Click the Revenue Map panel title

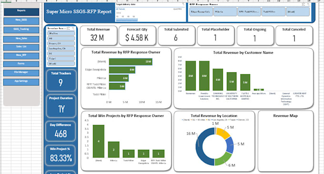(x=285, y=116)
